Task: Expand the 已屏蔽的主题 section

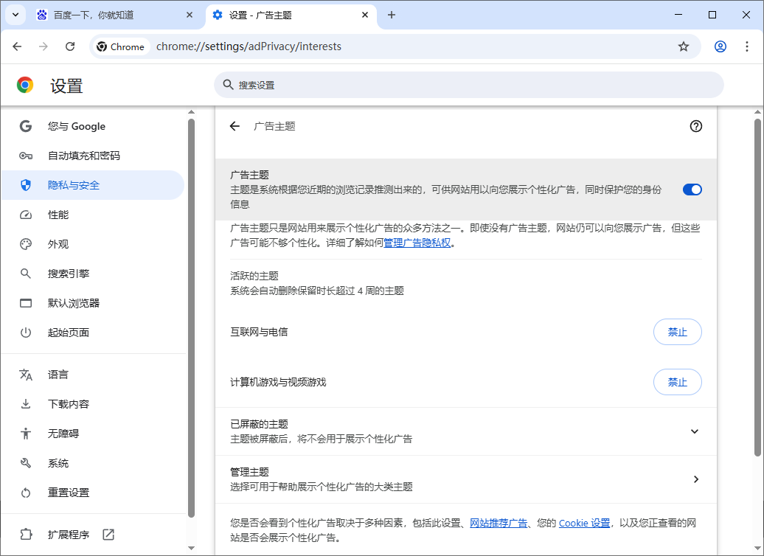Action: [694, 431]
